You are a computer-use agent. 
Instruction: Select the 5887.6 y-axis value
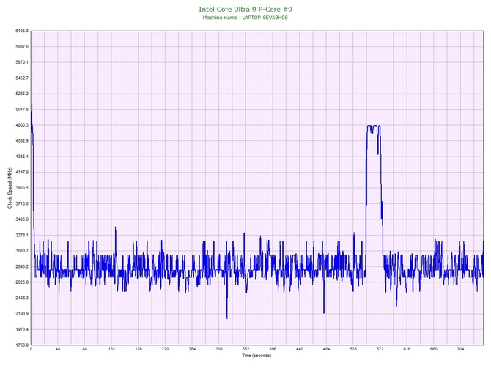[x=22, y=47]
